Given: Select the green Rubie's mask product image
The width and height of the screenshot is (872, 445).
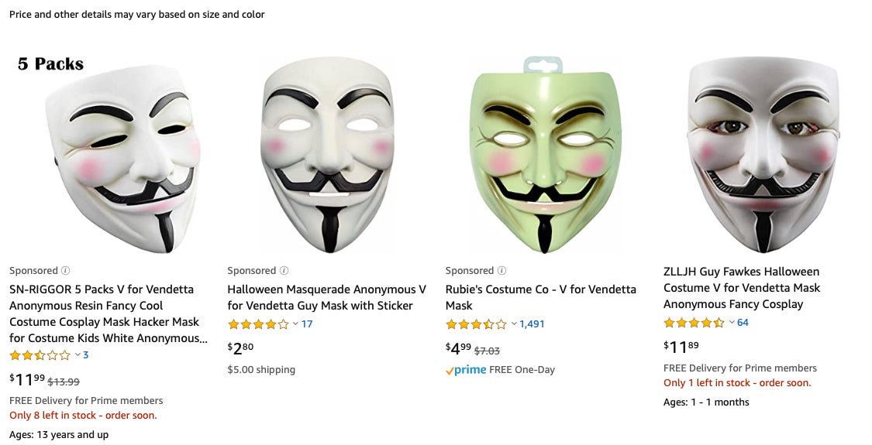Looking at the screenshot, I should pos(544,156).
